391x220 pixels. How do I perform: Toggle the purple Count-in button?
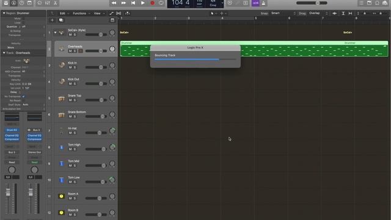(x=255, y=2)
